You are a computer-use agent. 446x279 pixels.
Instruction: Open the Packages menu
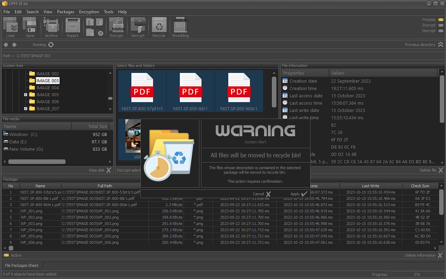point(66,12)
